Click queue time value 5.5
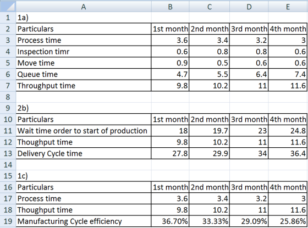The image size is (308, 228). pos(210,74)
